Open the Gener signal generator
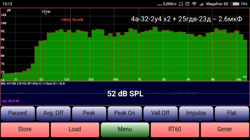Viewport: 250px width, 140px height. click(225, 129)
